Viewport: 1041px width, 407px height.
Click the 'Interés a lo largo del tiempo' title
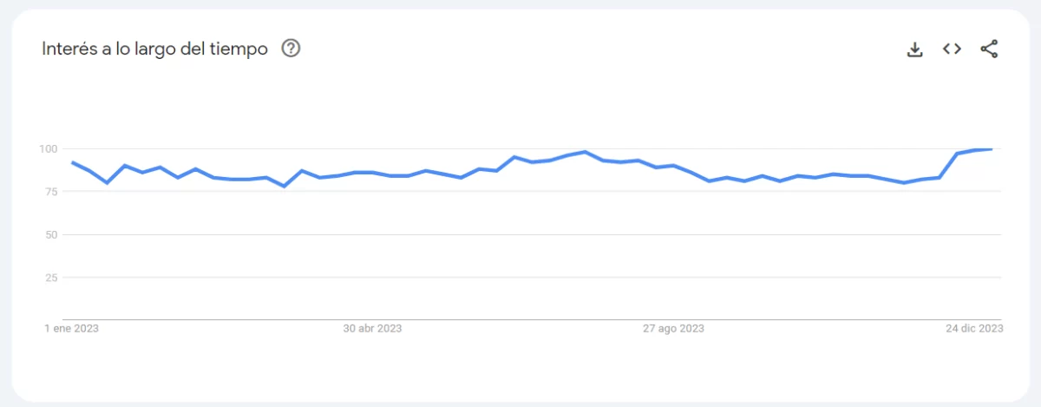(x=154, y=49)
